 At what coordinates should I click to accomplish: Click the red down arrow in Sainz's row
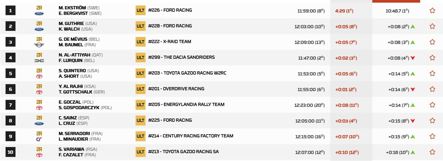[x=413, y=121]
